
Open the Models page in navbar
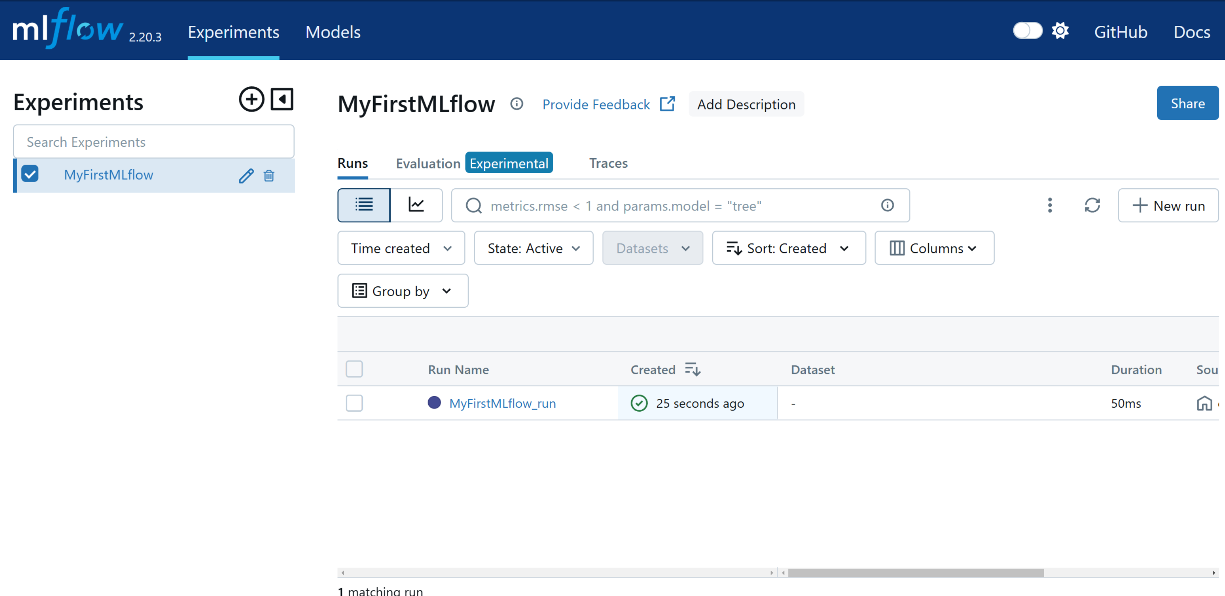(x=333, y=33)
